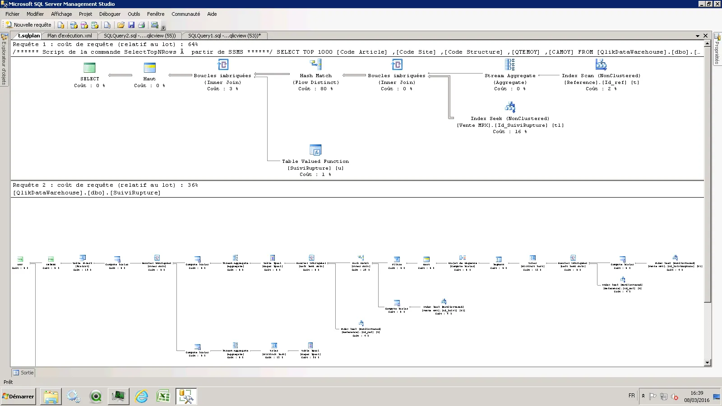Click the Requête 1 cost header text
The width and height of the screenshot is (722, 406).
coord(106,44)
